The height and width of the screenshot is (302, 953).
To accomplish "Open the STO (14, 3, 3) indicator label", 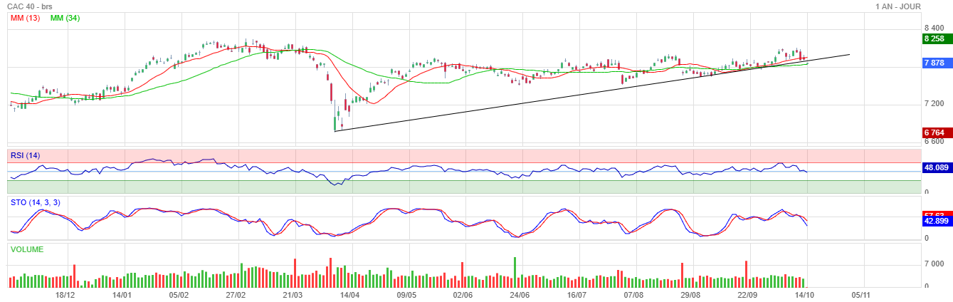I will tap(35, 202).
